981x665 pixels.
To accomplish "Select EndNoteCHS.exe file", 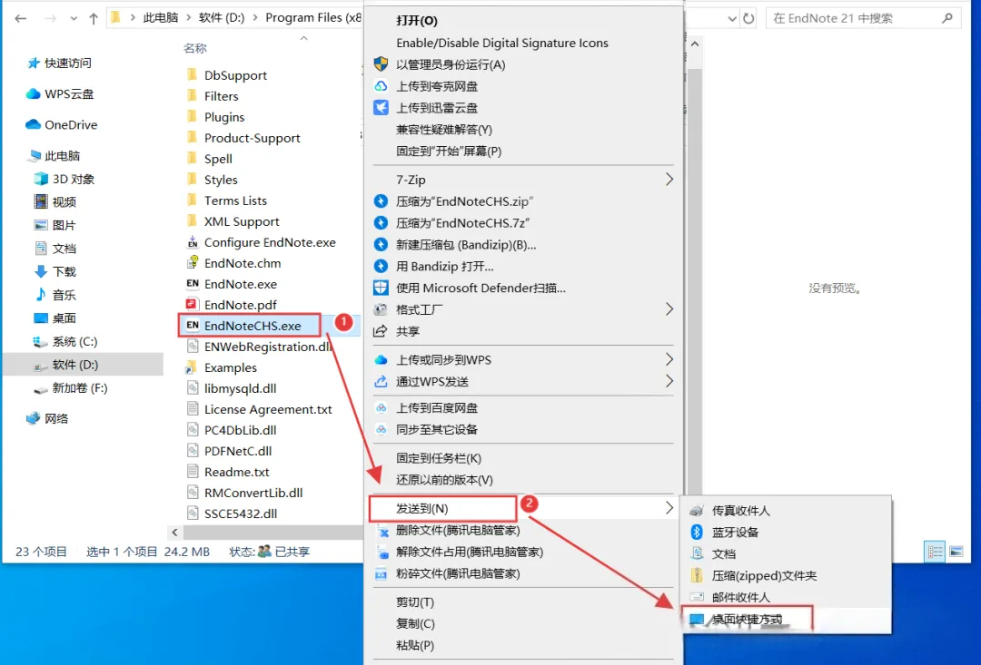I will click(x=253, y=326).
